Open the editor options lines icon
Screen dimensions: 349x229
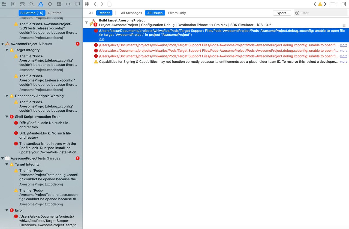[333, 4]
